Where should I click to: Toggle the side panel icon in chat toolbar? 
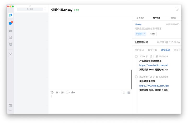pyautogui.click(x=129, y=92)
